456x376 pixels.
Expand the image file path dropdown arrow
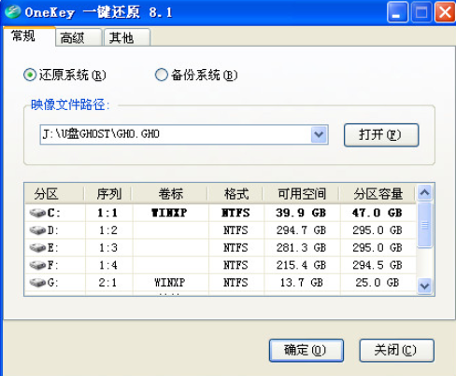[x=319, y=134]
